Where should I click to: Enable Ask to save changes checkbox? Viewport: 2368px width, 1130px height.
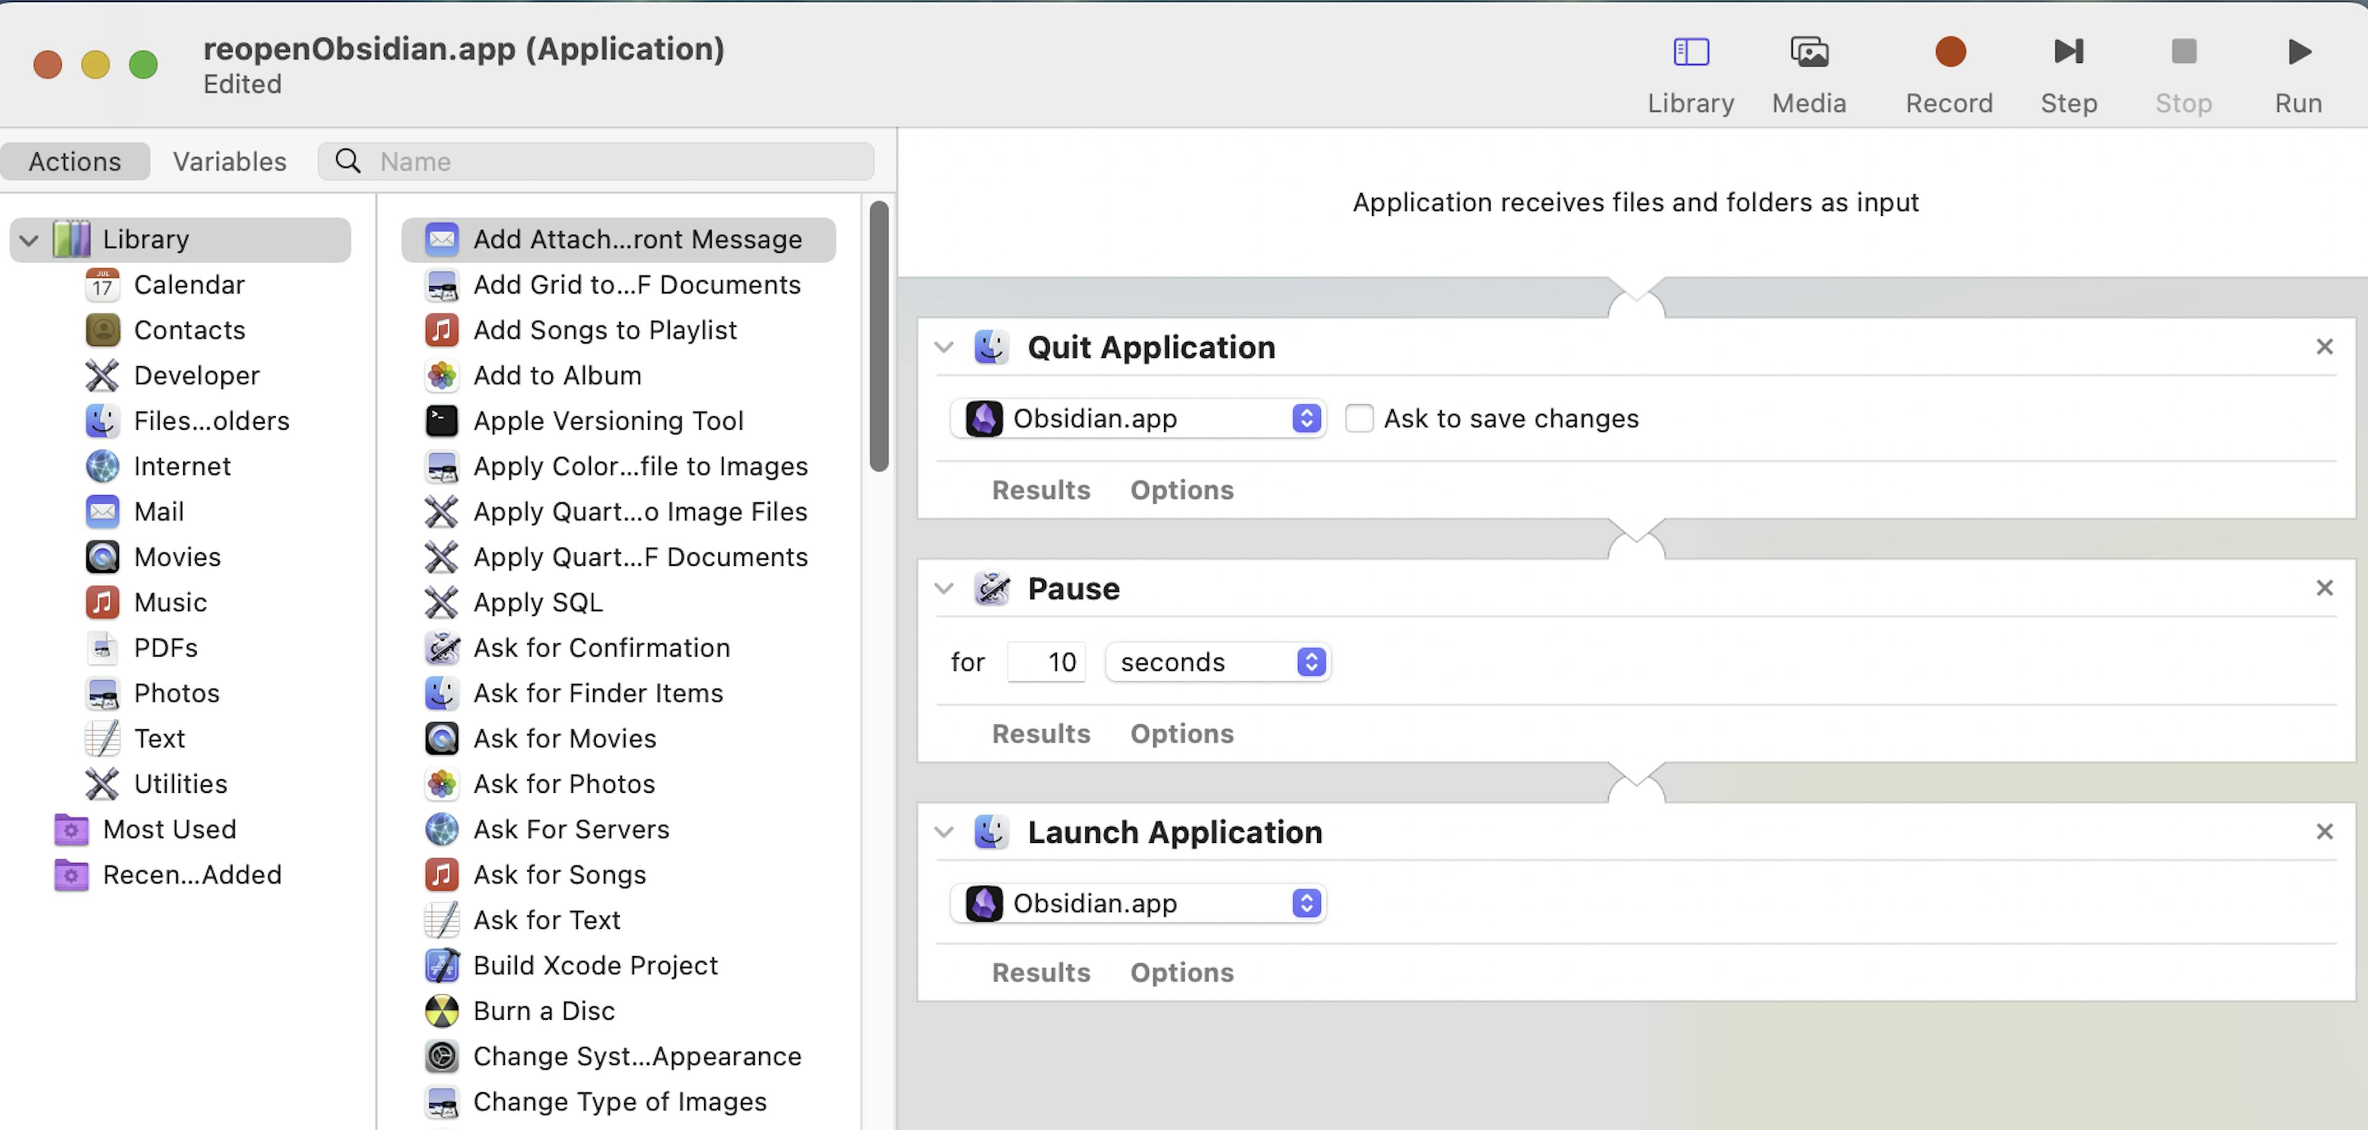(1359, 419)
